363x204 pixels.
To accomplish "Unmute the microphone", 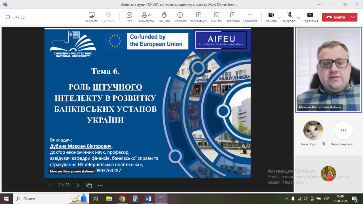I will (x=290, y=15).
